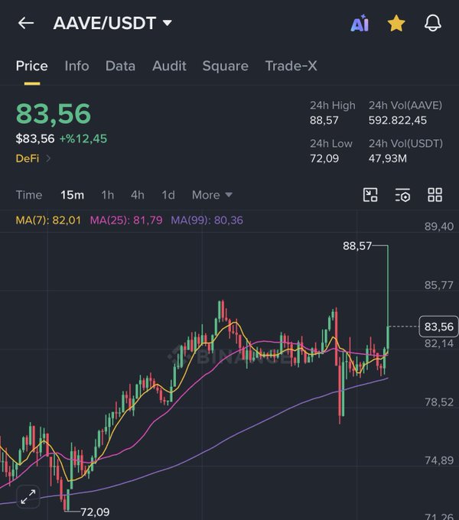Tap the 85,77 price axis label
459x520 pixels.
tap(439, 285)
